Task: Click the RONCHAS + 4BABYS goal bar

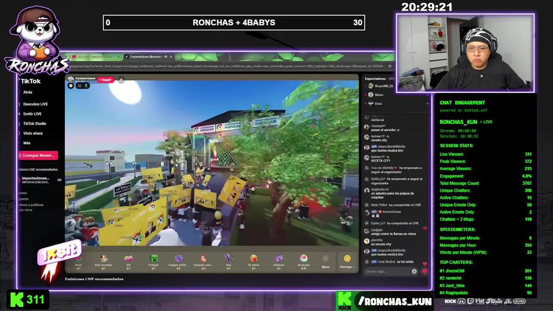Action: 234,22
